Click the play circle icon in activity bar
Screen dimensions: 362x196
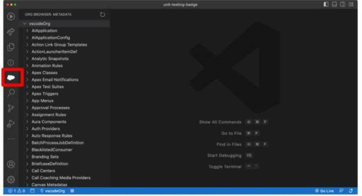coord(11,16)
